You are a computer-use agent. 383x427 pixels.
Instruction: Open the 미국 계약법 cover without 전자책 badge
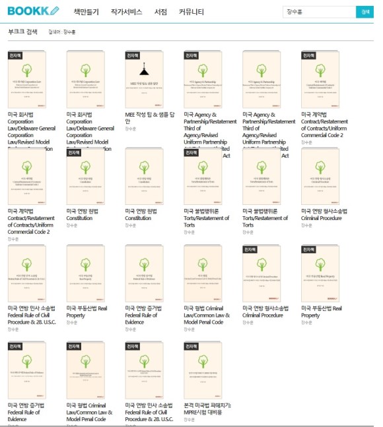click(27, 176)
